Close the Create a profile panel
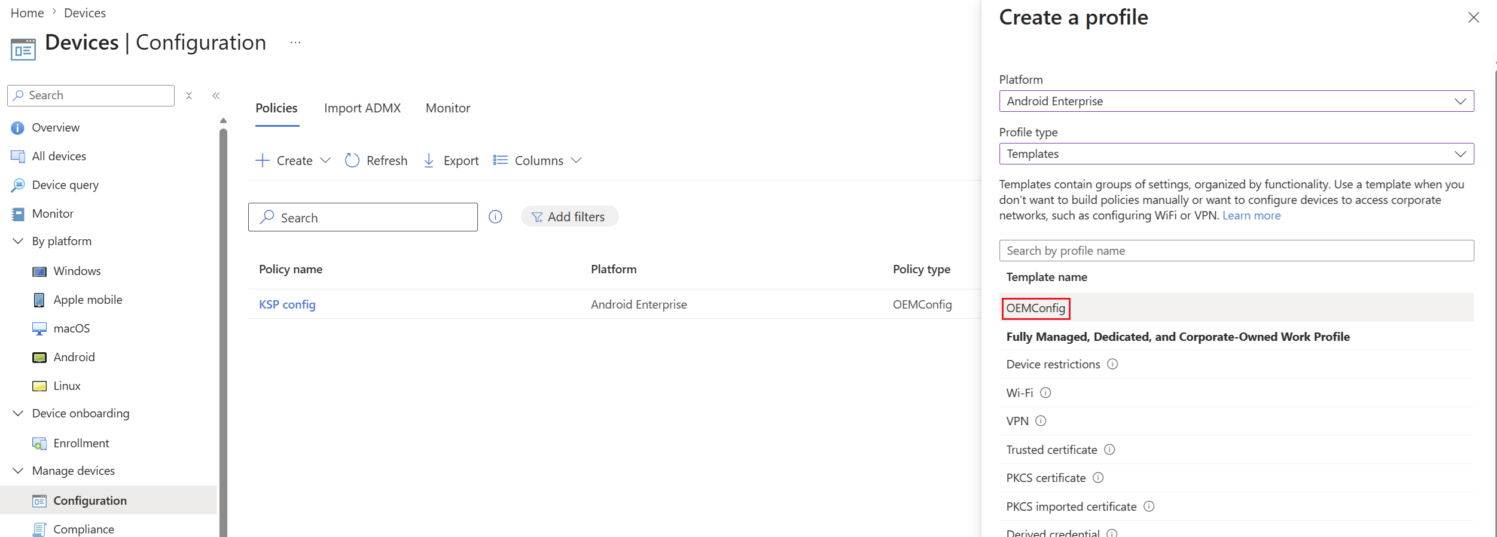Viewport: 1497px width, 537px height. click(x=1474, y=17)
